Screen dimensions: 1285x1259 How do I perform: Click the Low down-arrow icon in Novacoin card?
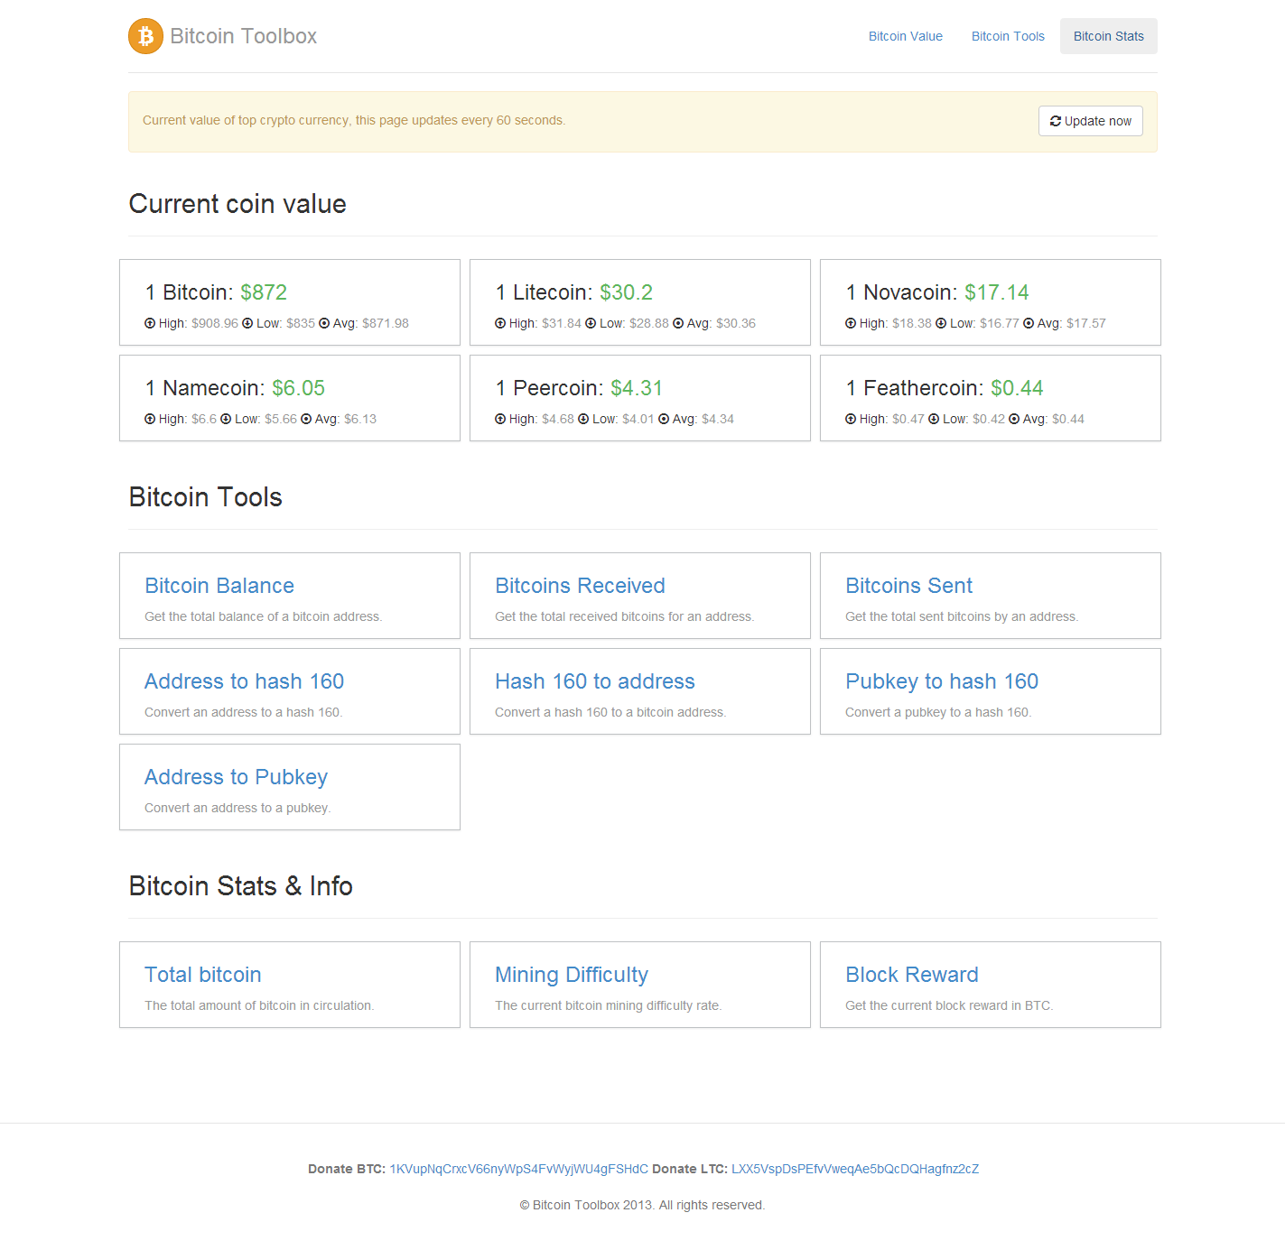coord(941,323)
